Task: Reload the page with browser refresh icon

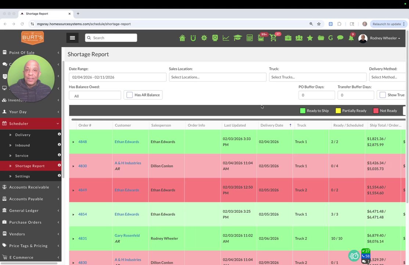Action: coord(22,24)
